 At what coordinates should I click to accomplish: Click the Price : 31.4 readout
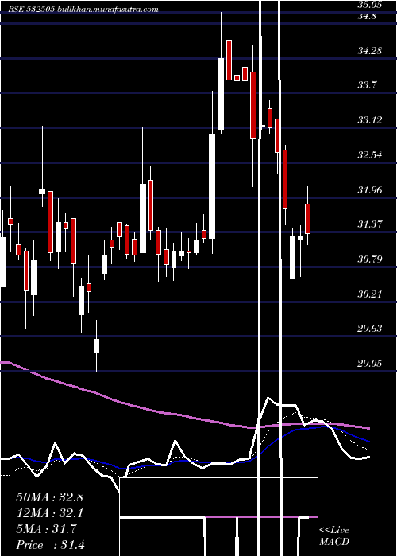[x=50, y=545]
